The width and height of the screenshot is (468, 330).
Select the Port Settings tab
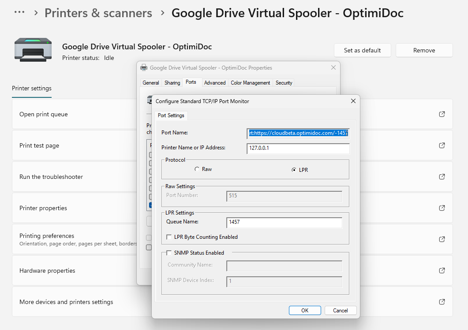(171, 115)
